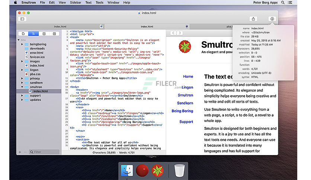This screenshot has width=311, height=180.
Task: Open Spotlight search in the menu bar
Action: (283, 3)
